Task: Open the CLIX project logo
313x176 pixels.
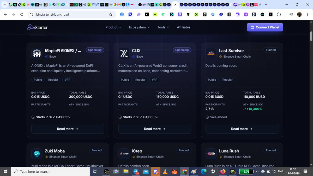Action: (124, 53)
